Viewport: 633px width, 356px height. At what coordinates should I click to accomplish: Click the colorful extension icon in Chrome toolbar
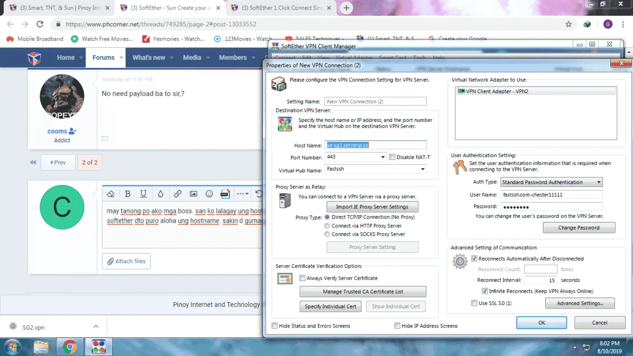click(587, 24)
